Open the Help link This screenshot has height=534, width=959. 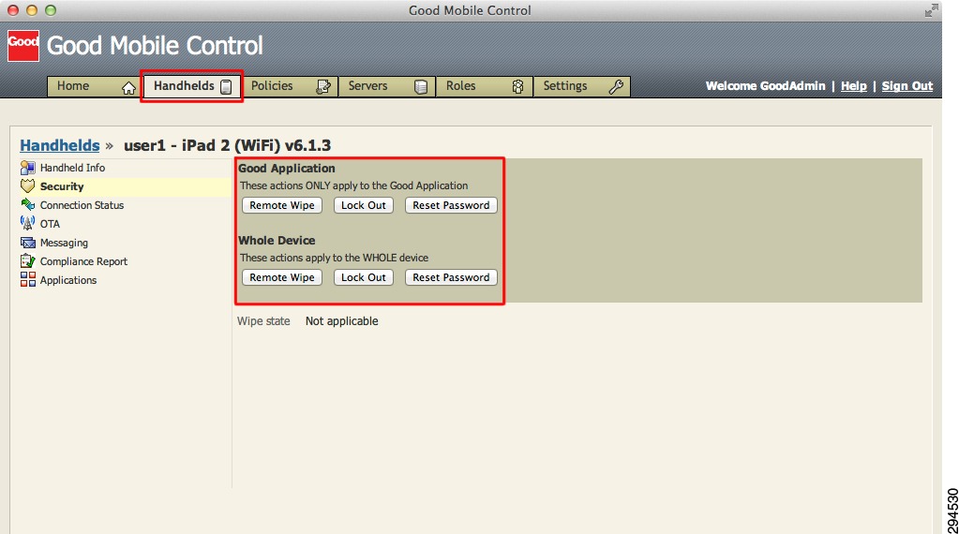[854, 86]
